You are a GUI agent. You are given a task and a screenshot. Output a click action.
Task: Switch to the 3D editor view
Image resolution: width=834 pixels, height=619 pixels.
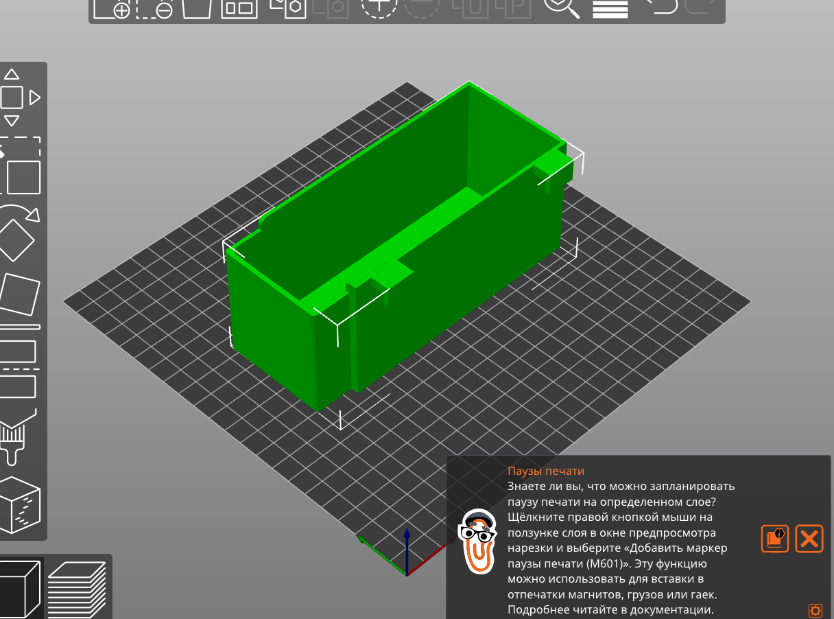coord(21,589)
